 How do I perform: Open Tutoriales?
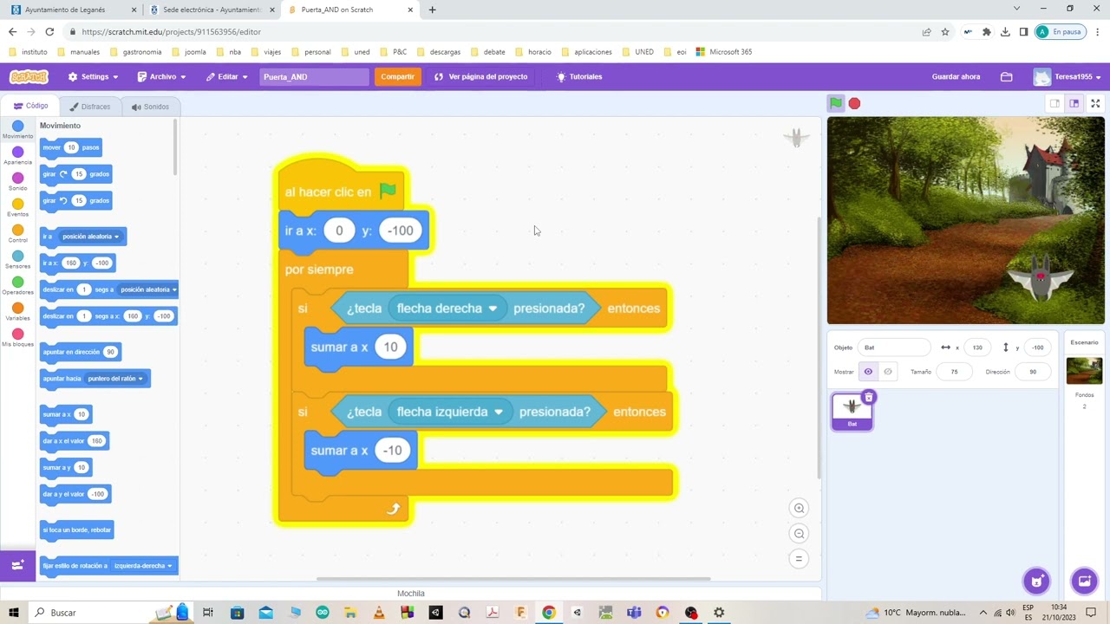click(579, 76)
